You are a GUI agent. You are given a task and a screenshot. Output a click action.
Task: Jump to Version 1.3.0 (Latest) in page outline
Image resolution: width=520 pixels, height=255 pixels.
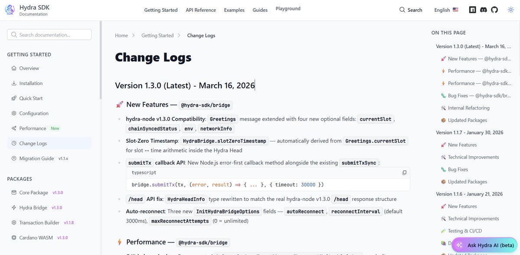[474, 46]
